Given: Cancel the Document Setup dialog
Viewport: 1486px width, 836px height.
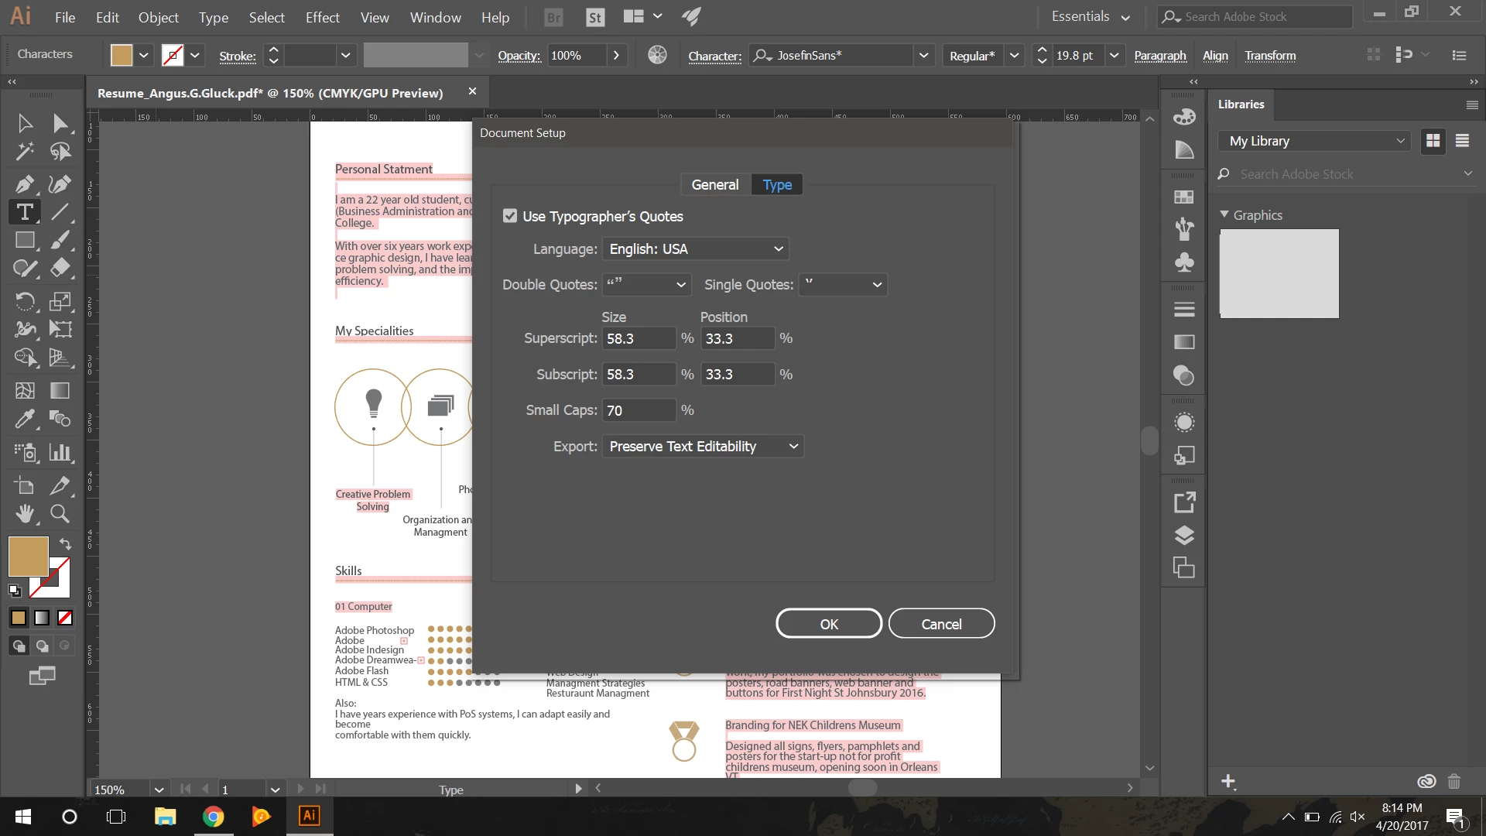Looking at the screenshot, I should click(x=941, y=623).
